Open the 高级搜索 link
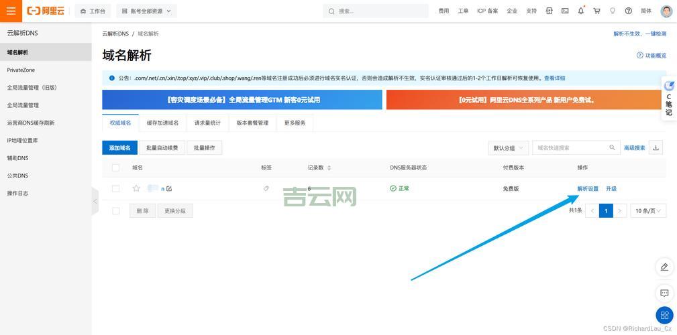 coord(635,147)
